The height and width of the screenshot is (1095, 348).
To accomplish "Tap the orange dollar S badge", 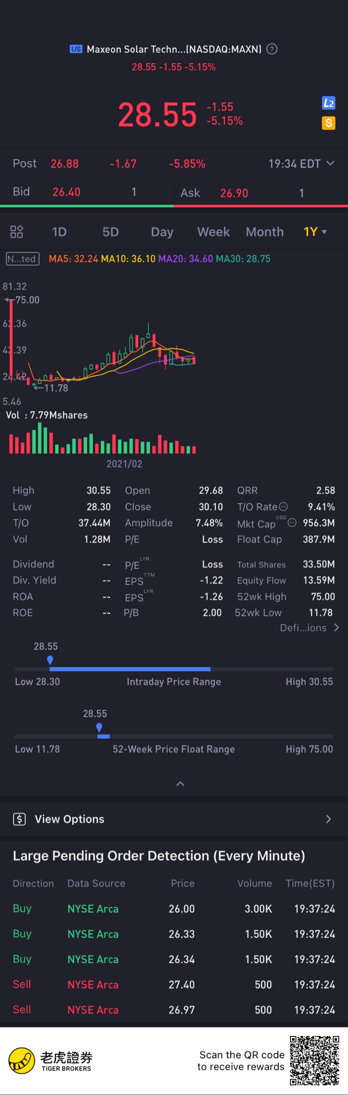I will tap(329, 123).
